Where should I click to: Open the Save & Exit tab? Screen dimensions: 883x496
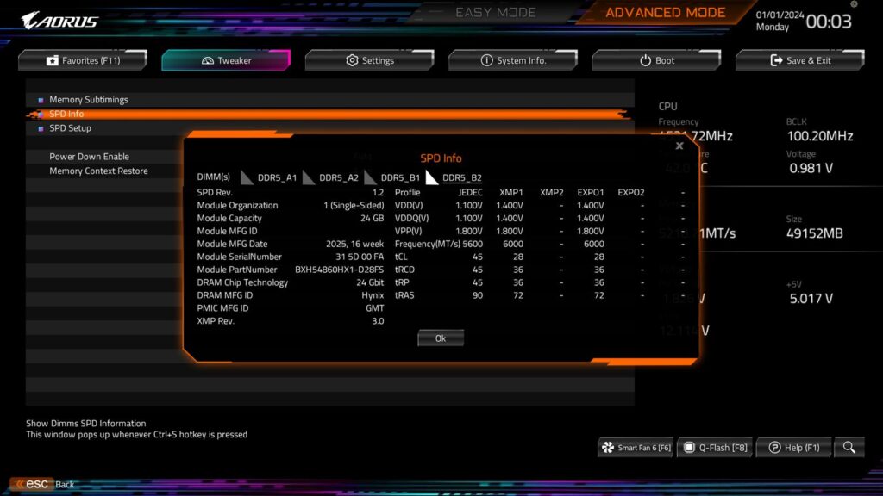point(800,60)
